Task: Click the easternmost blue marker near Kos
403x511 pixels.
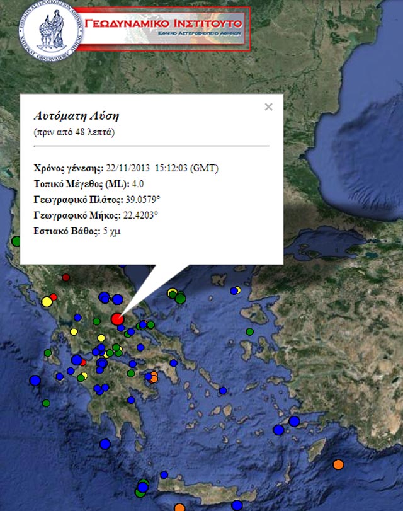Action: pos(294,421)
